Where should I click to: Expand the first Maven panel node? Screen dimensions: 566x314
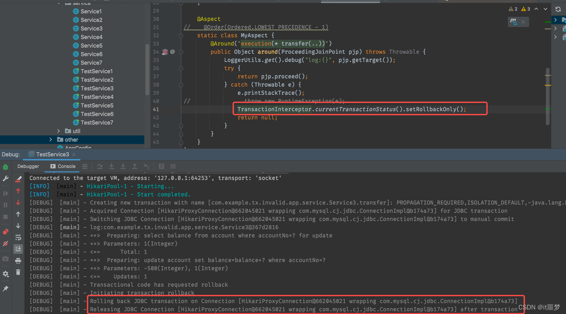pyautogui.click(x=555, y=20)
